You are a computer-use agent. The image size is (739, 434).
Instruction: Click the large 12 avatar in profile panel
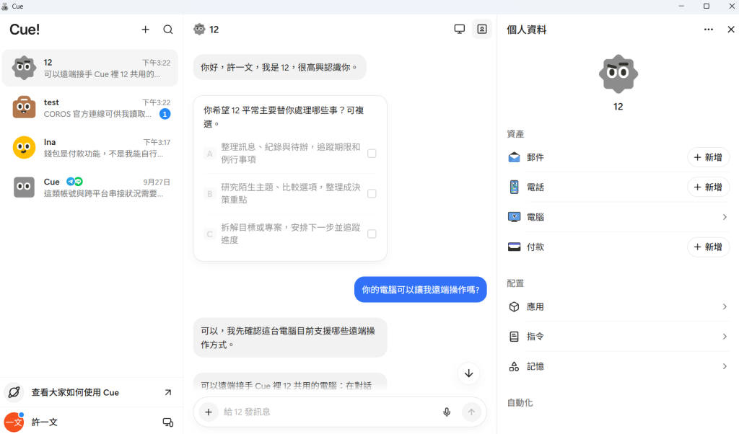coord(618,74)
